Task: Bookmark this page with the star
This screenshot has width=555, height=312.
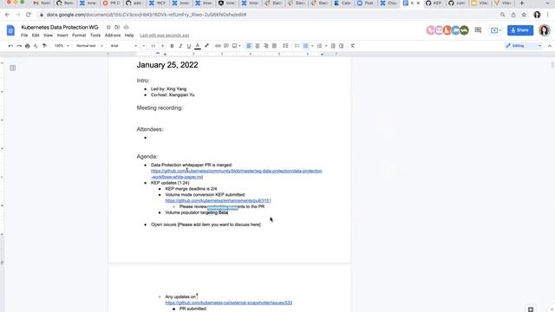Action: click(x=524, y=15)
